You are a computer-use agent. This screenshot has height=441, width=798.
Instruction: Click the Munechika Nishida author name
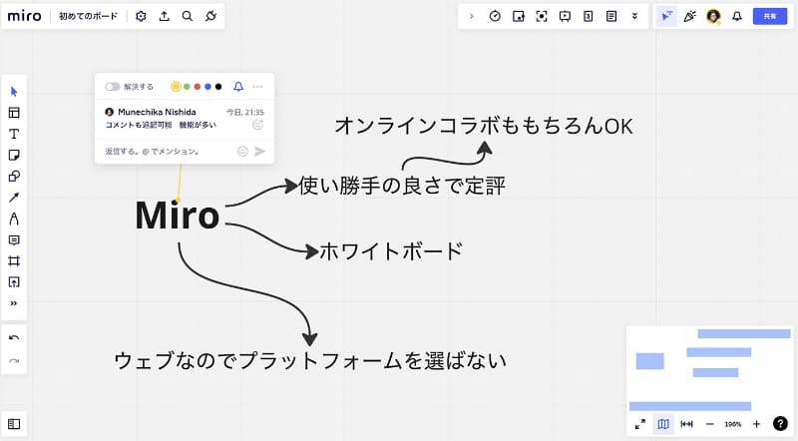[157, 112]
